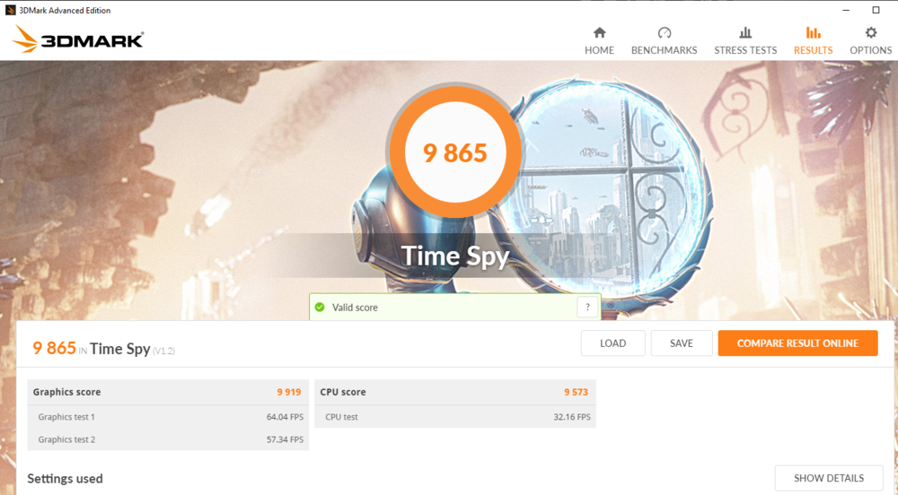Viewport: 898px width, 495px height.
Task: Click the 3DMark app icon in the title bar
Action: pos(10,10)
